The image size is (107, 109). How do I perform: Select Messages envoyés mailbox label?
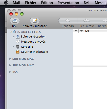point(33,42)
